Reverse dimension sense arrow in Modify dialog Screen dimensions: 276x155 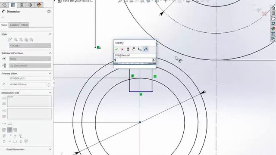click(134, 49)
